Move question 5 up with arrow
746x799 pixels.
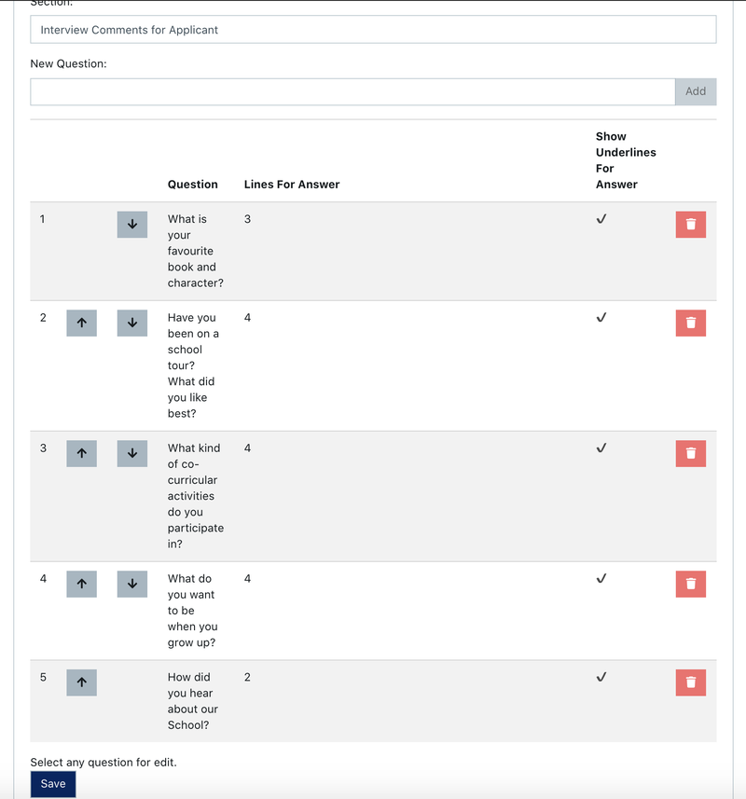pyautogui.click(x=81, y=683)
